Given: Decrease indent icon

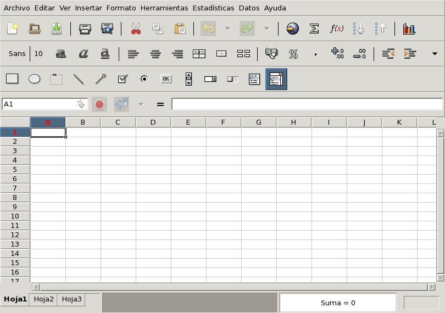Looking at the screenshot, I should pyautogui.click(x=388, y=54).
